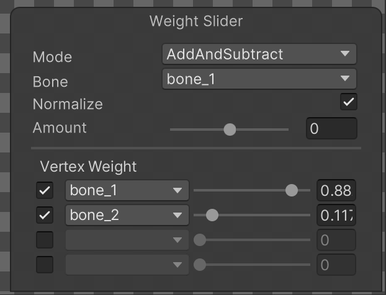Click the bone_2 weight value field
The height and width of the screenshot is (295, 386).
coord(336,216)
